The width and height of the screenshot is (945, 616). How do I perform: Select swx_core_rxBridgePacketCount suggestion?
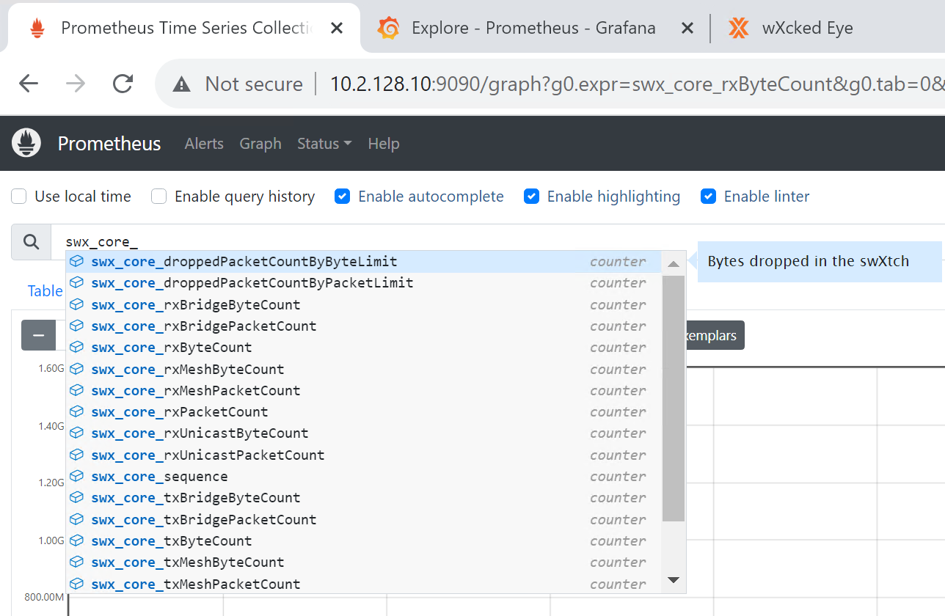pyautogui.click(x=363, y=326)
